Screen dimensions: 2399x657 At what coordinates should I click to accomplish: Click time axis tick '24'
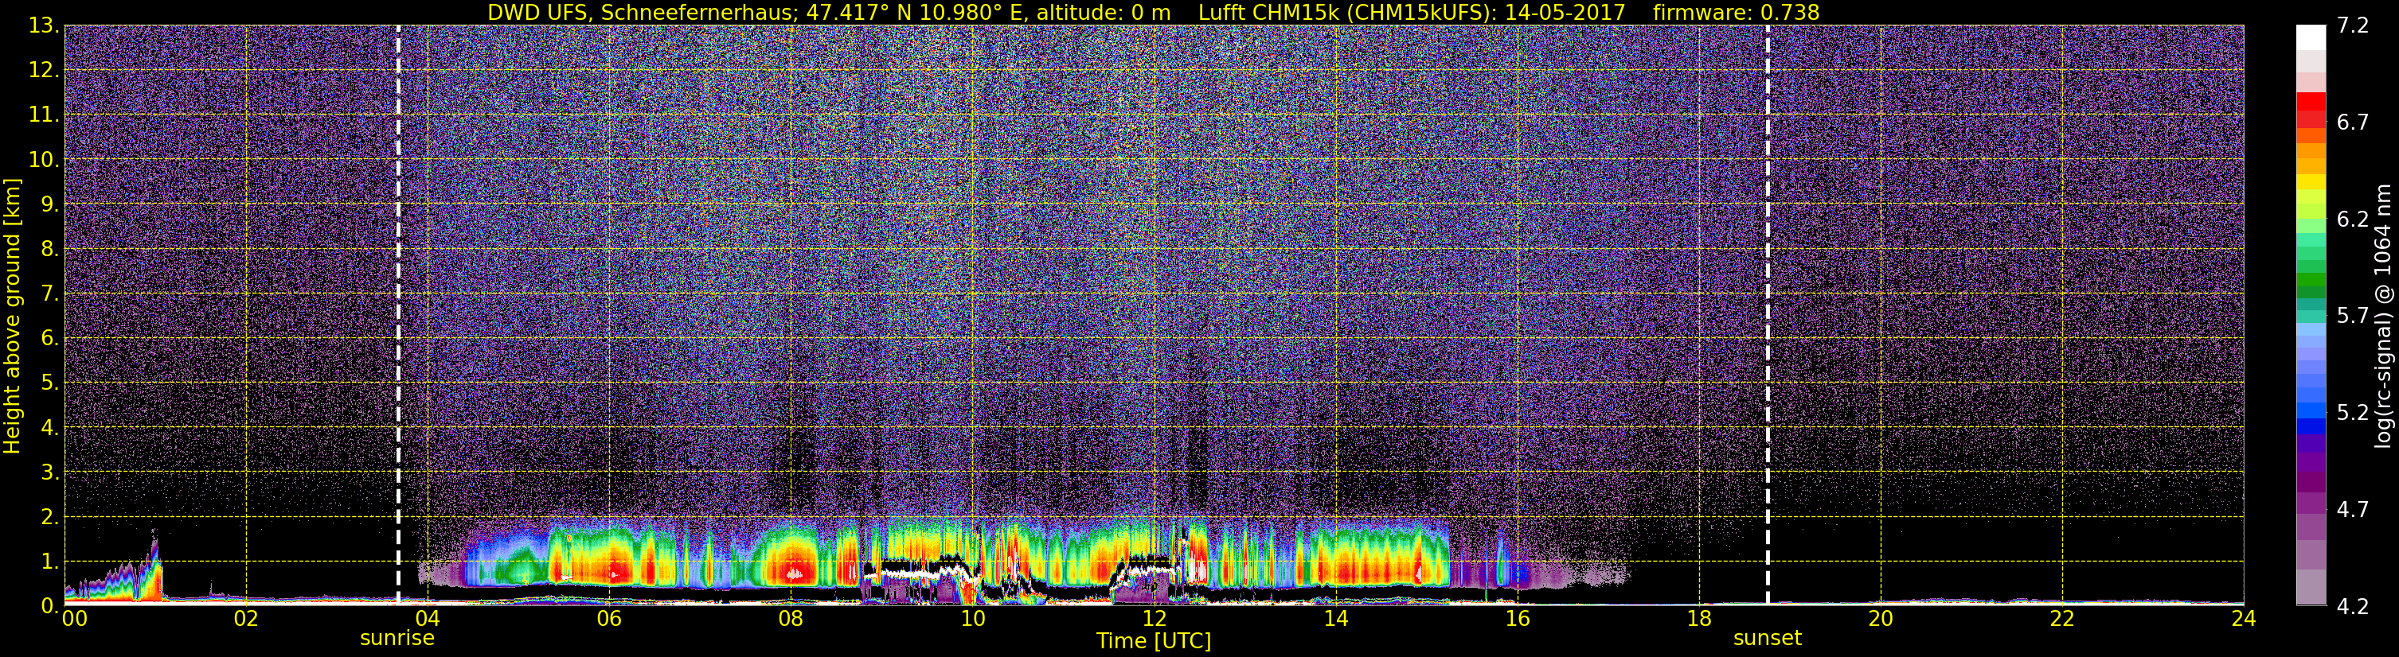2244,619
